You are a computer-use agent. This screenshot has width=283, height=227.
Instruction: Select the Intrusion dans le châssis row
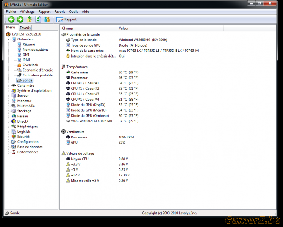pos(95,56)
